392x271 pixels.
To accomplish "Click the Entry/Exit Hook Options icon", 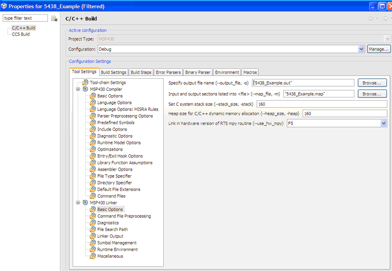I will [93, 156].
